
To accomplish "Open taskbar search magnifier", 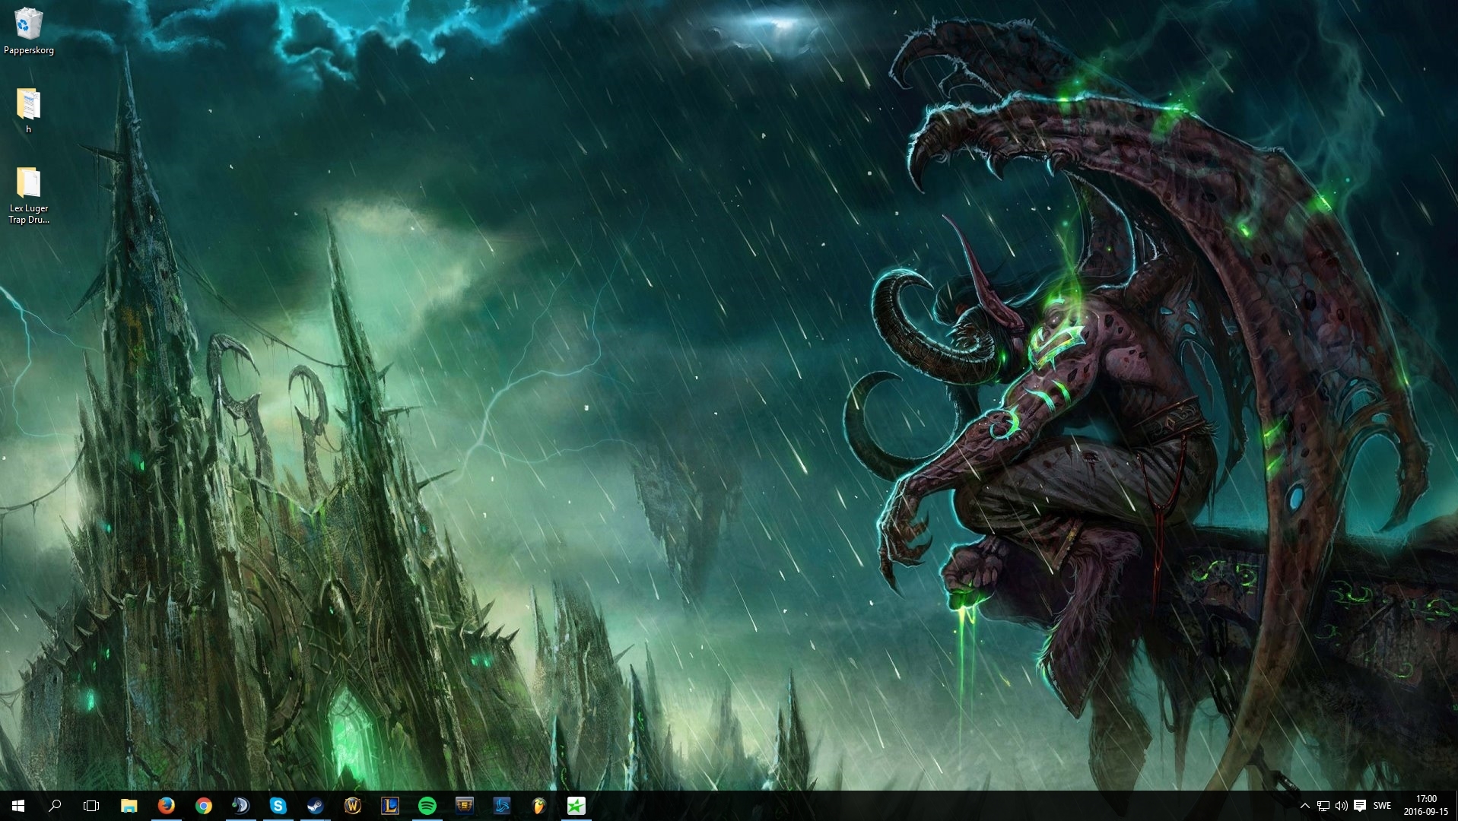I will click(x=55, y=806).
